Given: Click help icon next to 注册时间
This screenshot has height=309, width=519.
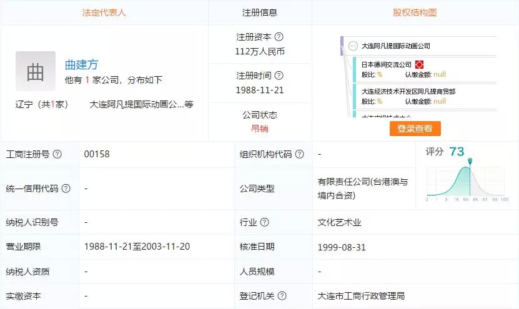Looking at the screenshot, I should point(279,76).
